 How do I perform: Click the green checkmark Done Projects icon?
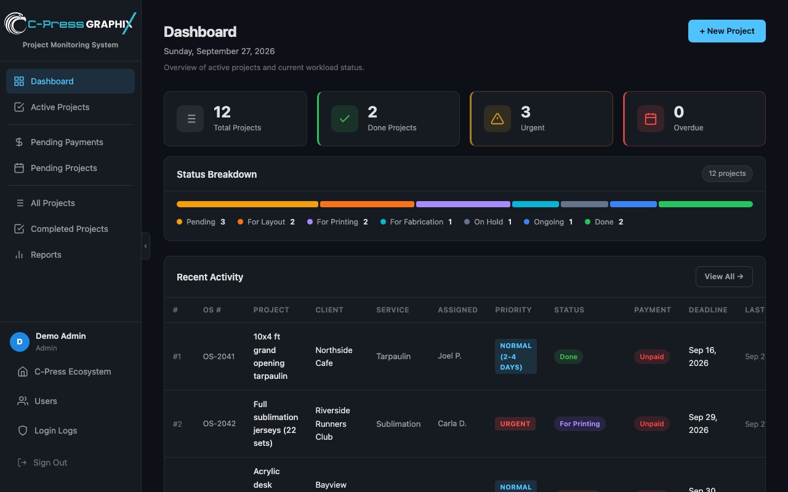click(345, 119)
